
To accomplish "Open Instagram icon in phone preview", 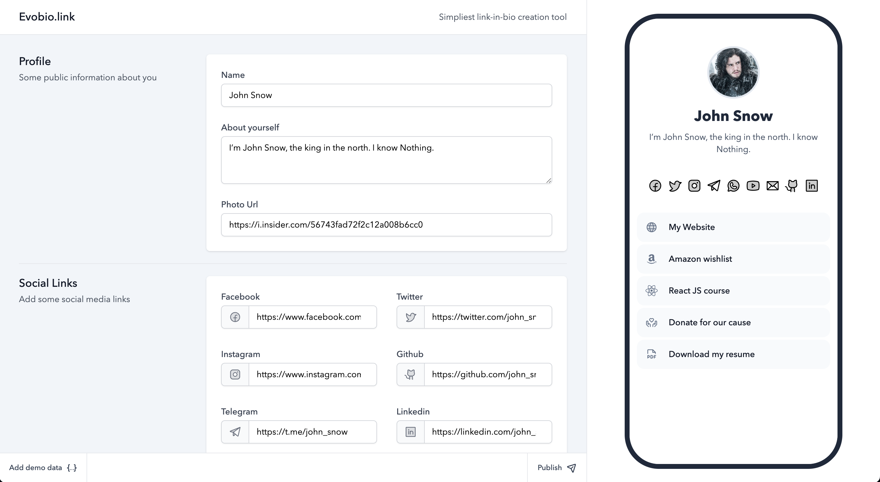I will click(x=694, y=186).
